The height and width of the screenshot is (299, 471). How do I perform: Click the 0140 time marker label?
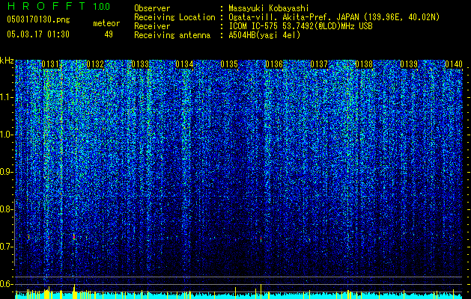(x=454, y=64)
